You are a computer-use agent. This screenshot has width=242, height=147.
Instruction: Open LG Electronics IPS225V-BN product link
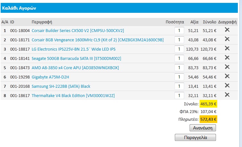coord(74,49)
